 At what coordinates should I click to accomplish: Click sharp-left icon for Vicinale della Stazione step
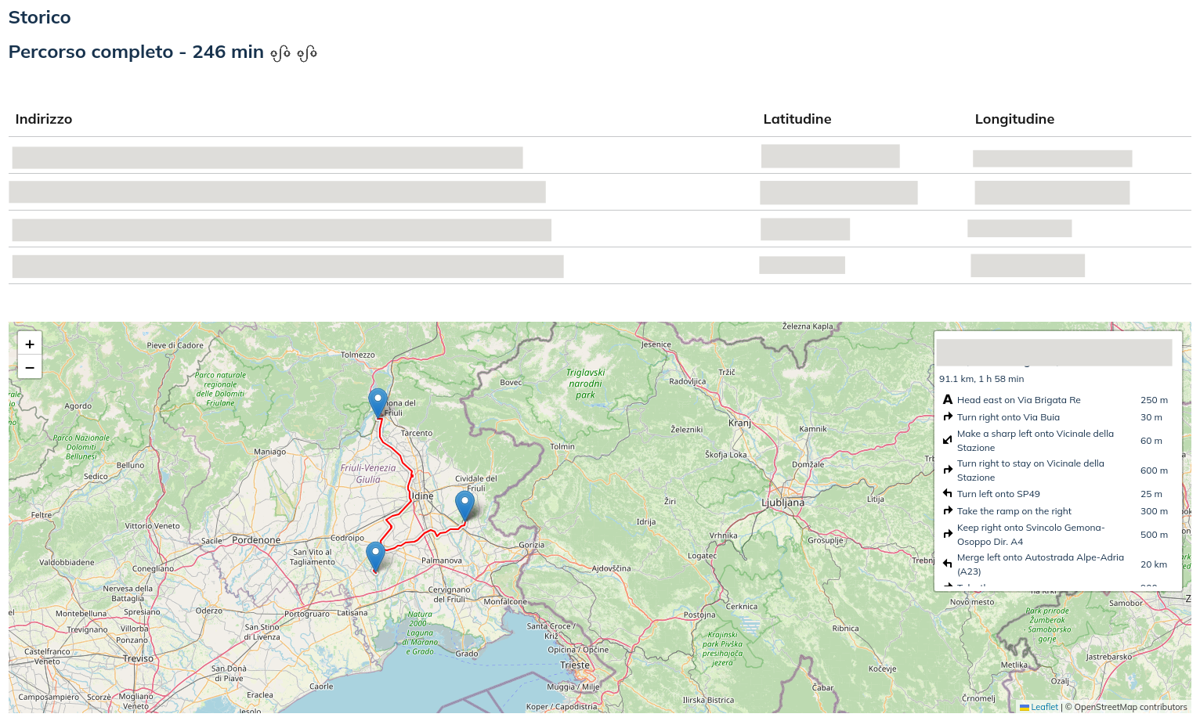coord(948,440)
